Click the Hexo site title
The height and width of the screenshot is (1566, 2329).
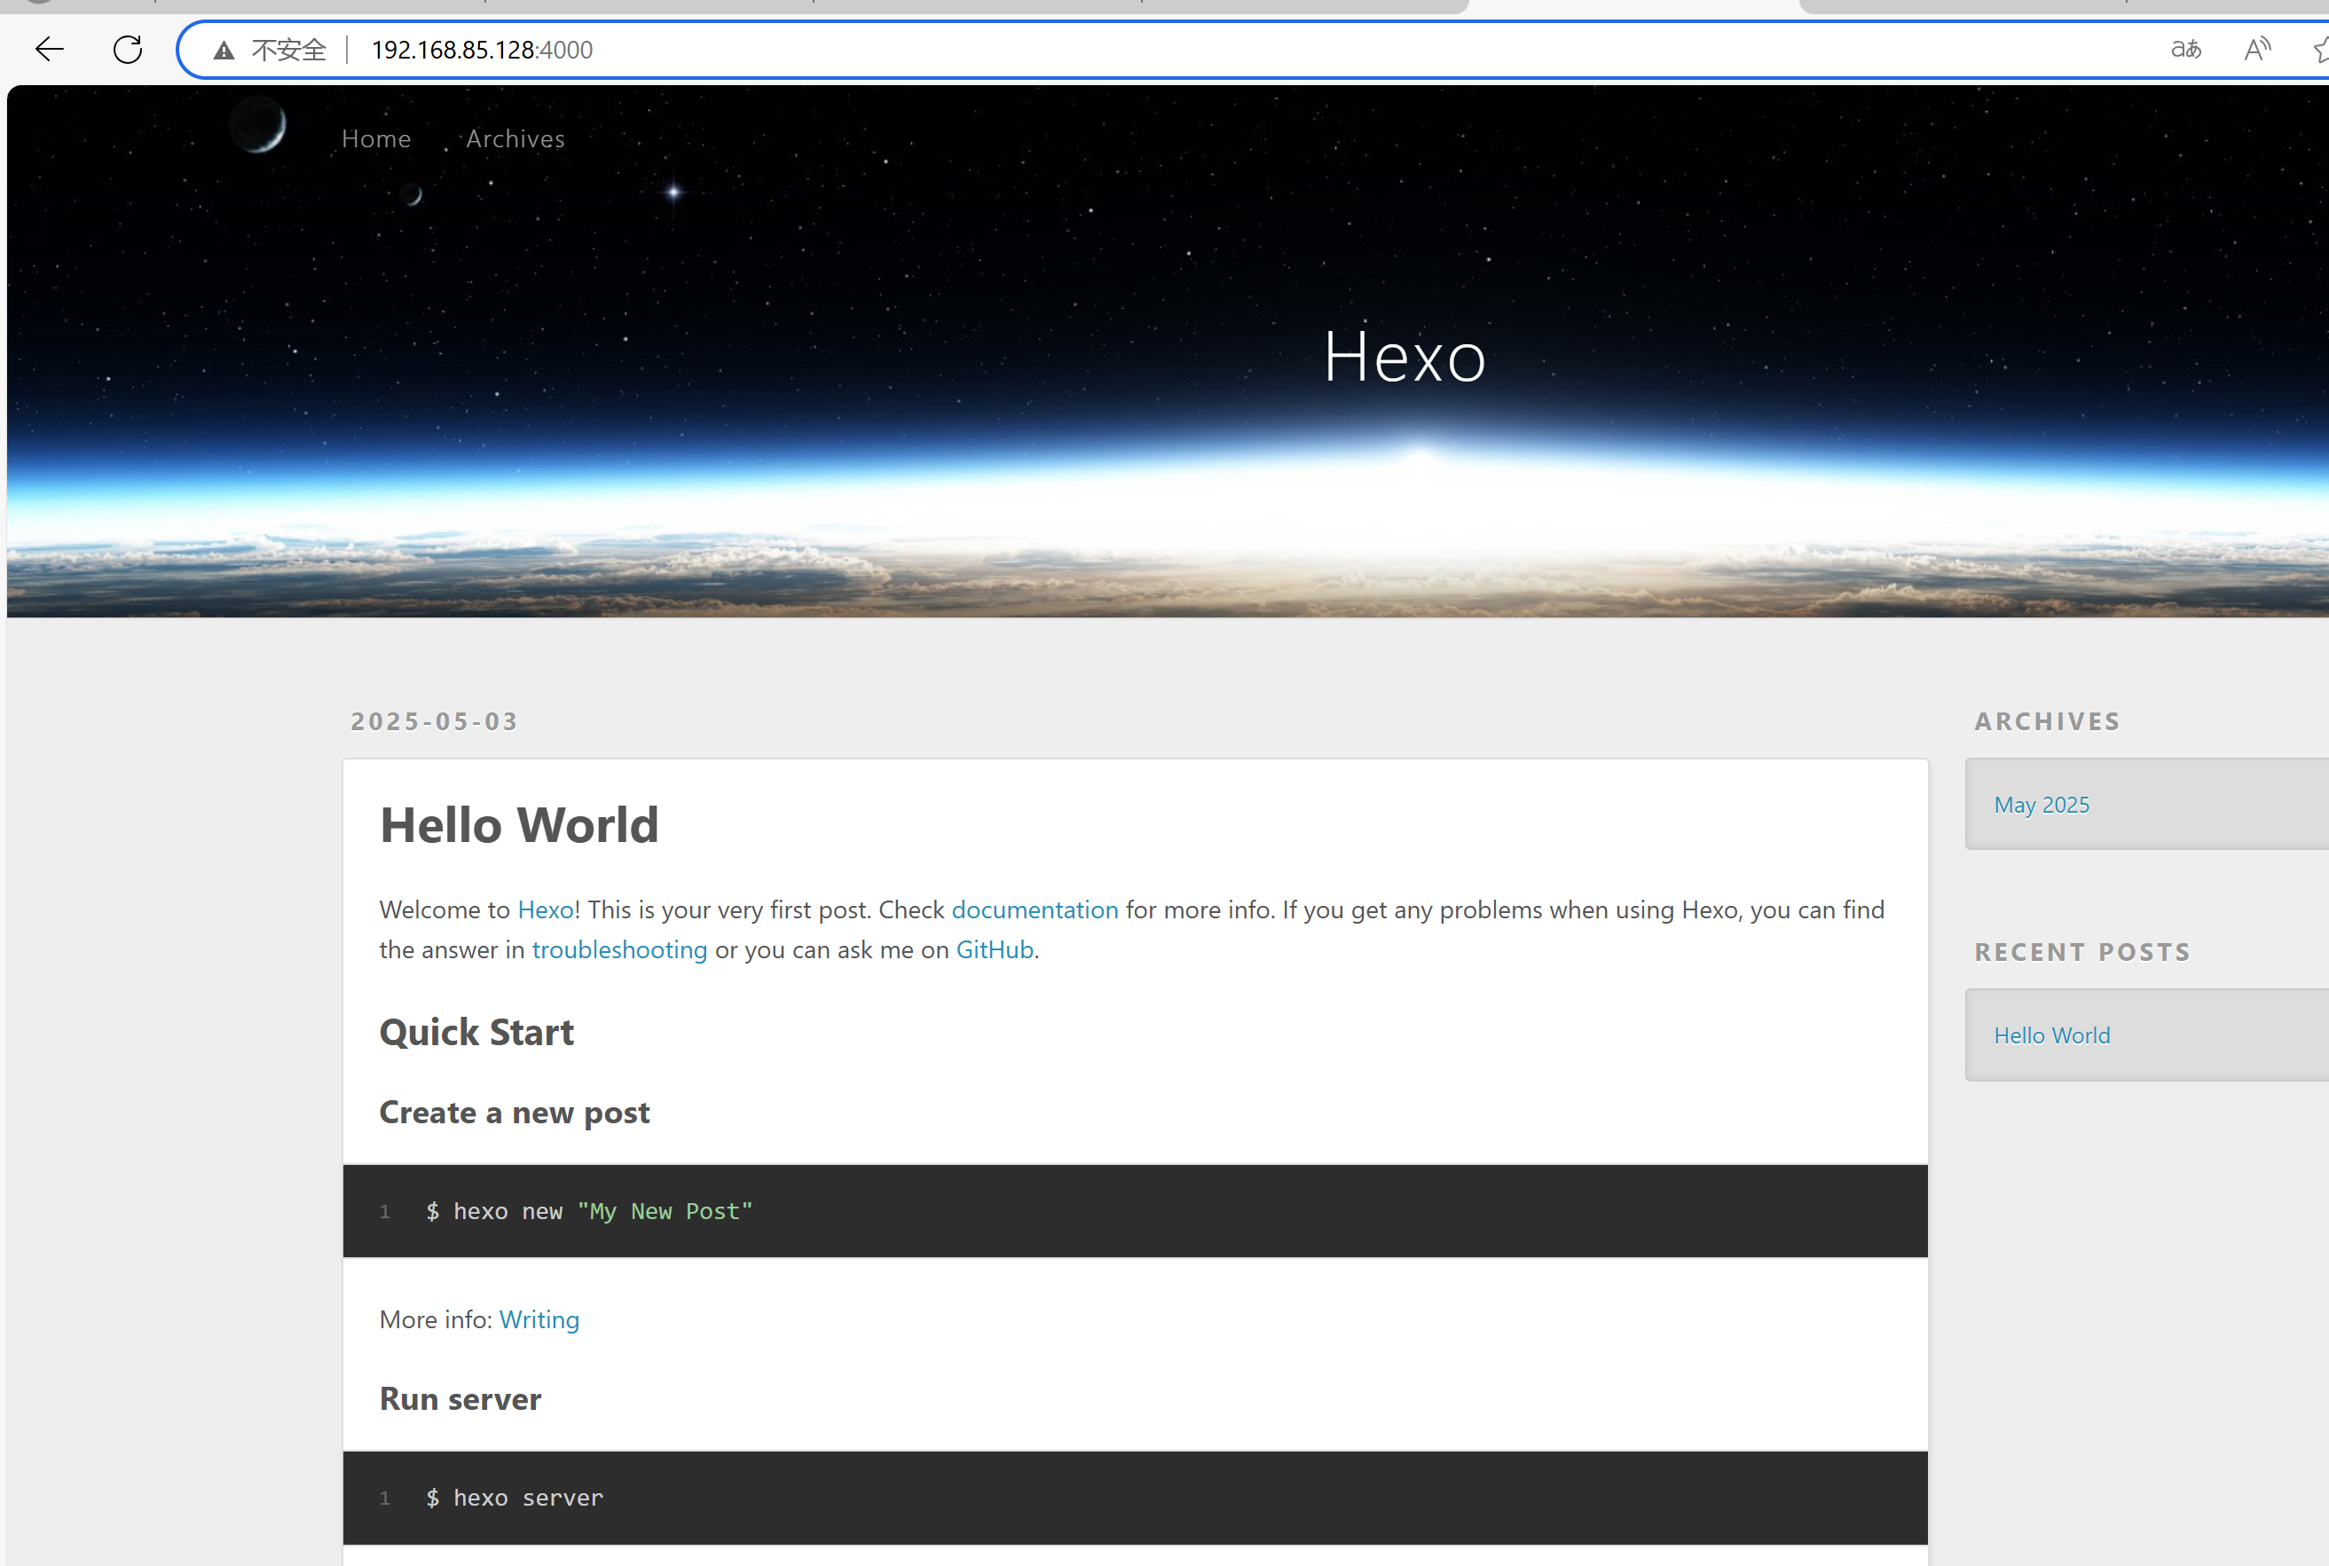point(1405,357)
